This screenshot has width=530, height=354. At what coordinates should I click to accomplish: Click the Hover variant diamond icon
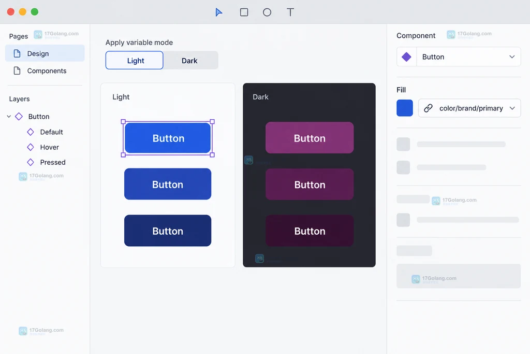pos(31,147)
